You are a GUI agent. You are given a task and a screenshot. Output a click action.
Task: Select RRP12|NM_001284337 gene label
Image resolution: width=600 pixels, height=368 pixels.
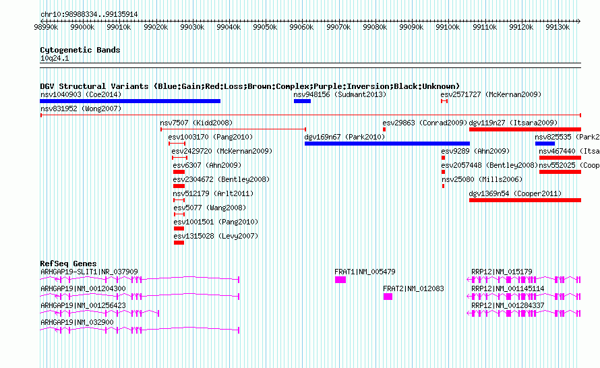(x=508, y=305)
